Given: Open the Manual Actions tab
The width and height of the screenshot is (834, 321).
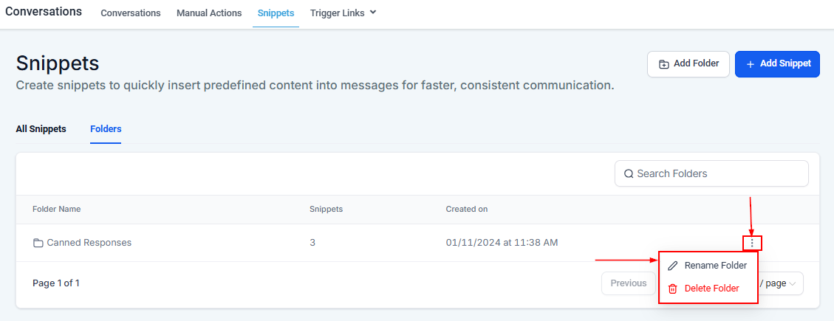Looking at the screenshot, I should click(x=209, y=13).
